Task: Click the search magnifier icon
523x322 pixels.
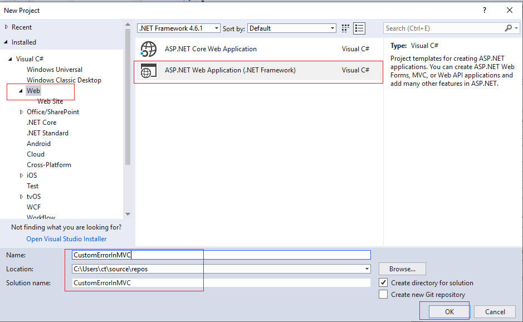Action: [x=509, y=28]
